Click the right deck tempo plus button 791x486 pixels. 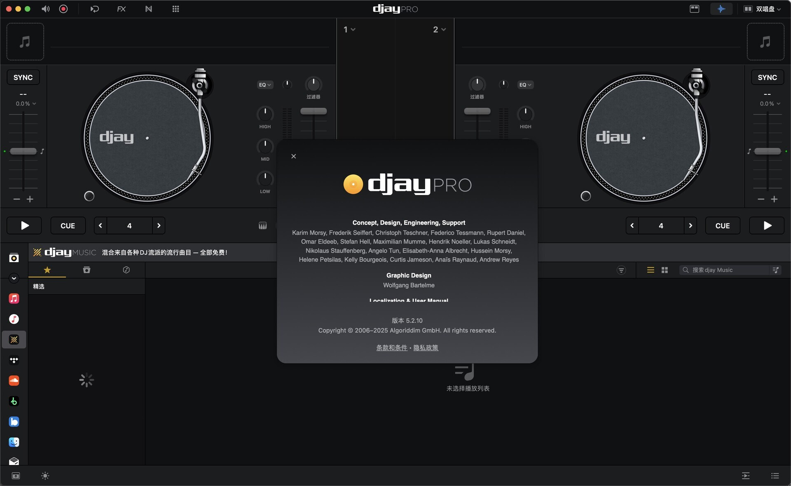[775, 200]
